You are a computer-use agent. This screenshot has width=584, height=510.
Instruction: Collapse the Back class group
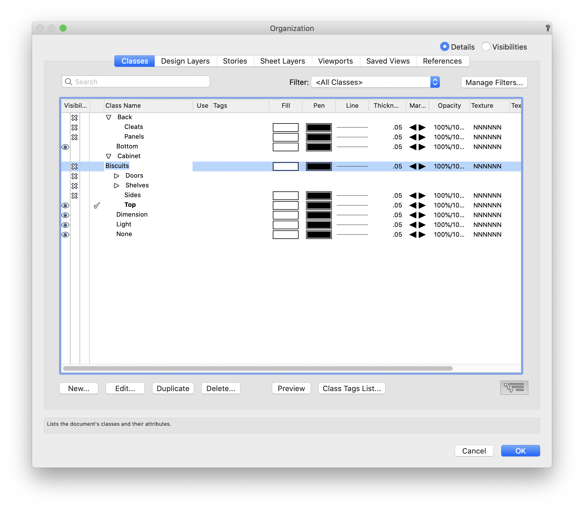(x=109, y=117)
